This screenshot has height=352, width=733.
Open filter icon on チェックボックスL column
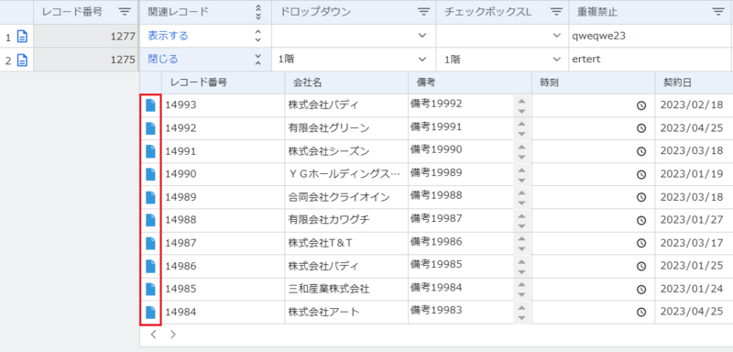pos(556,12)
